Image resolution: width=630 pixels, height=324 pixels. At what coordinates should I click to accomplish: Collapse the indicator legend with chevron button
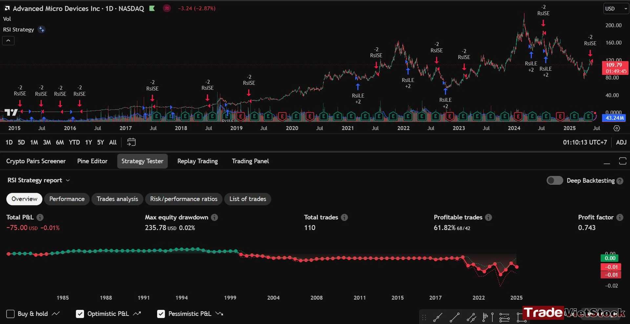[x=8, y=41]
